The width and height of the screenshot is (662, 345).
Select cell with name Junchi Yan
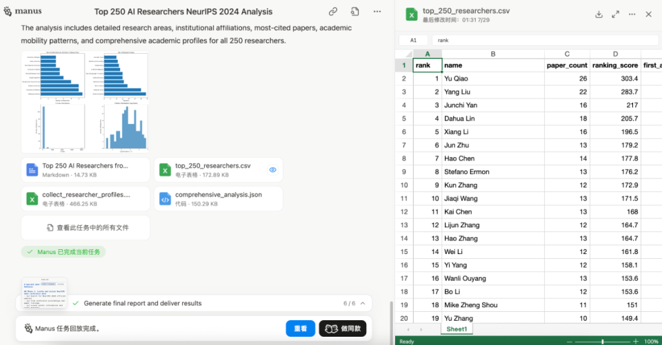point(493,105)
